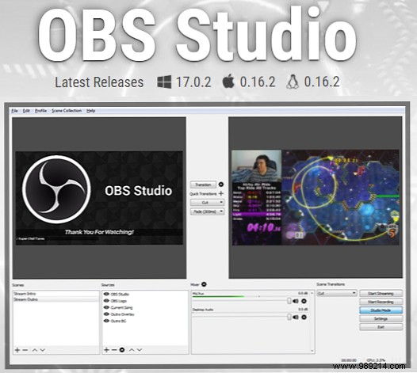Click the Transition button between previews
417x373 pixels.
pos(203,185)
